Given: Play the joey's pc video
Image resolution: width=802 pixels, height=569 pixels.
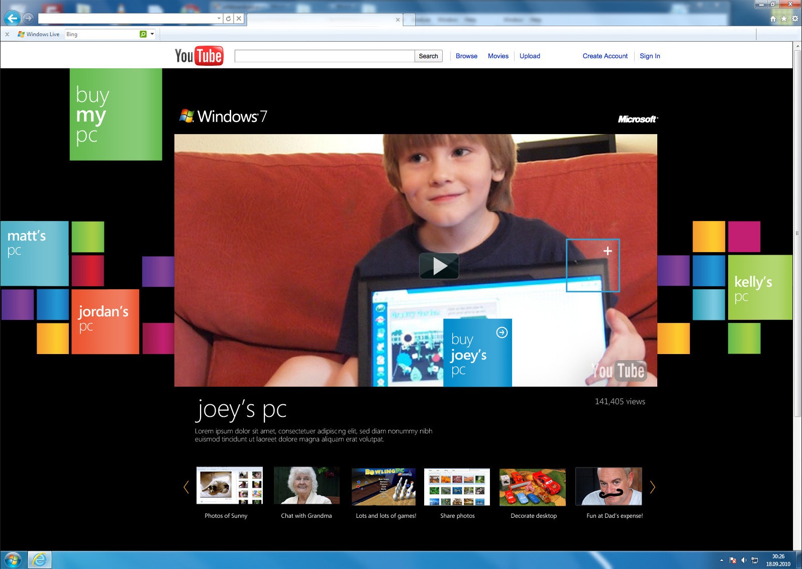Looking at the screenshot, I should [x=439, y=266].
